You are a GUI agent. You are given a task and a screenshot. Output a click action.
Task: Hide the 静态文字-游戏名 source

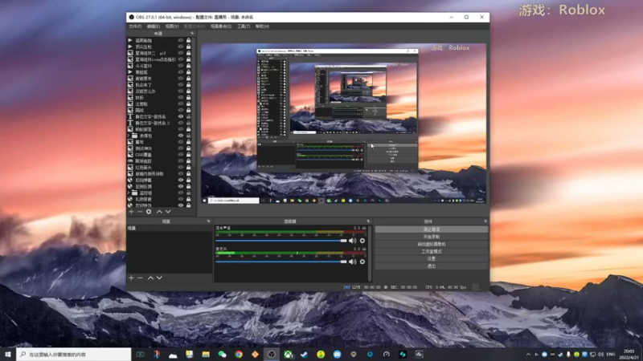181,116
